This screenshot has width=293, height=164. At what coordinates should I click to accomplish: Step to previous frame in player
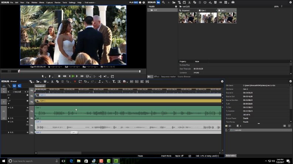(x=69, y=76)
